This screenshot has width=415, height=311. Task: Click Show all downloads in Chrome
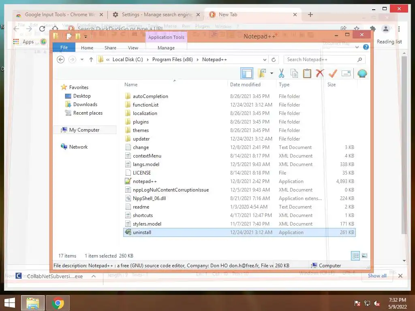point(377,275)
